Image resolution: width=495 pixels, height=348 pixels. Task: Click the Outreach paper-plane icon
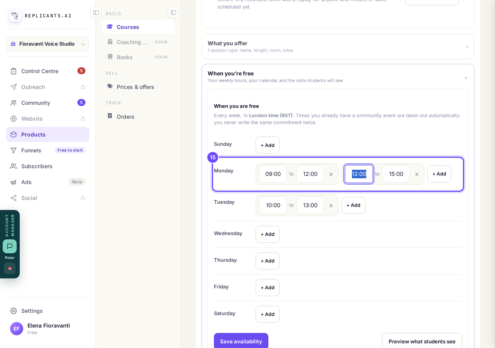pos(14,87)
